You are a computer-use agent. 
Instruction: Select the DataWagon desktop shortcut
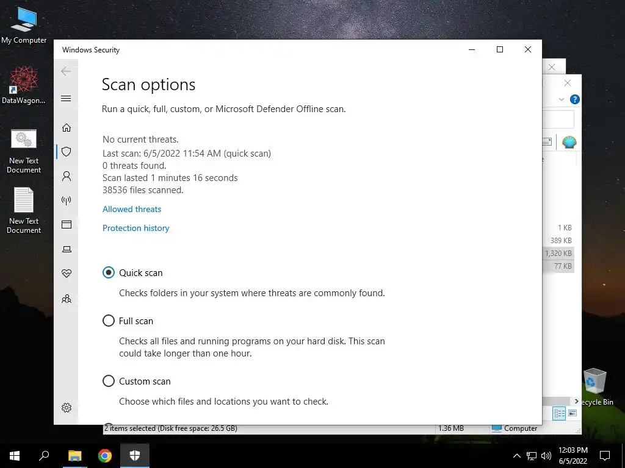[x=24, y=85]
